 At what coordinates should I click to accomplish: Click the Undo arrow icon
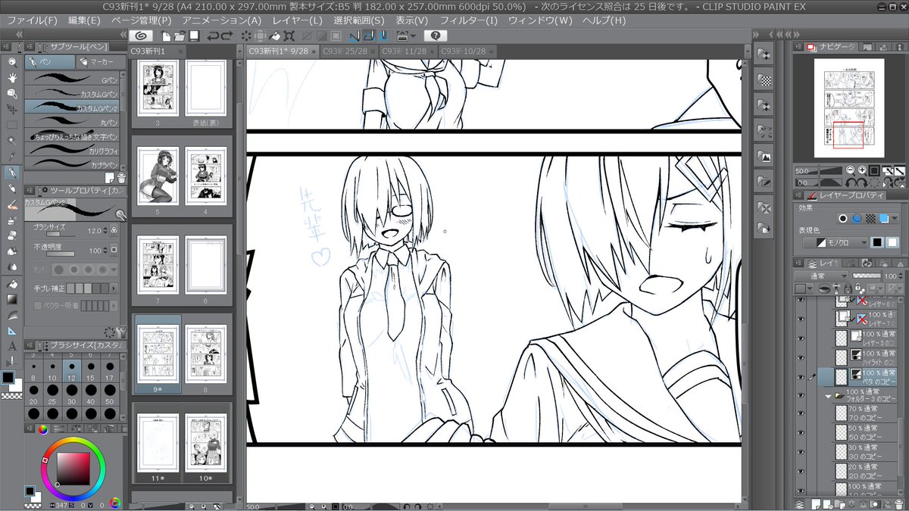coord(213,36)
